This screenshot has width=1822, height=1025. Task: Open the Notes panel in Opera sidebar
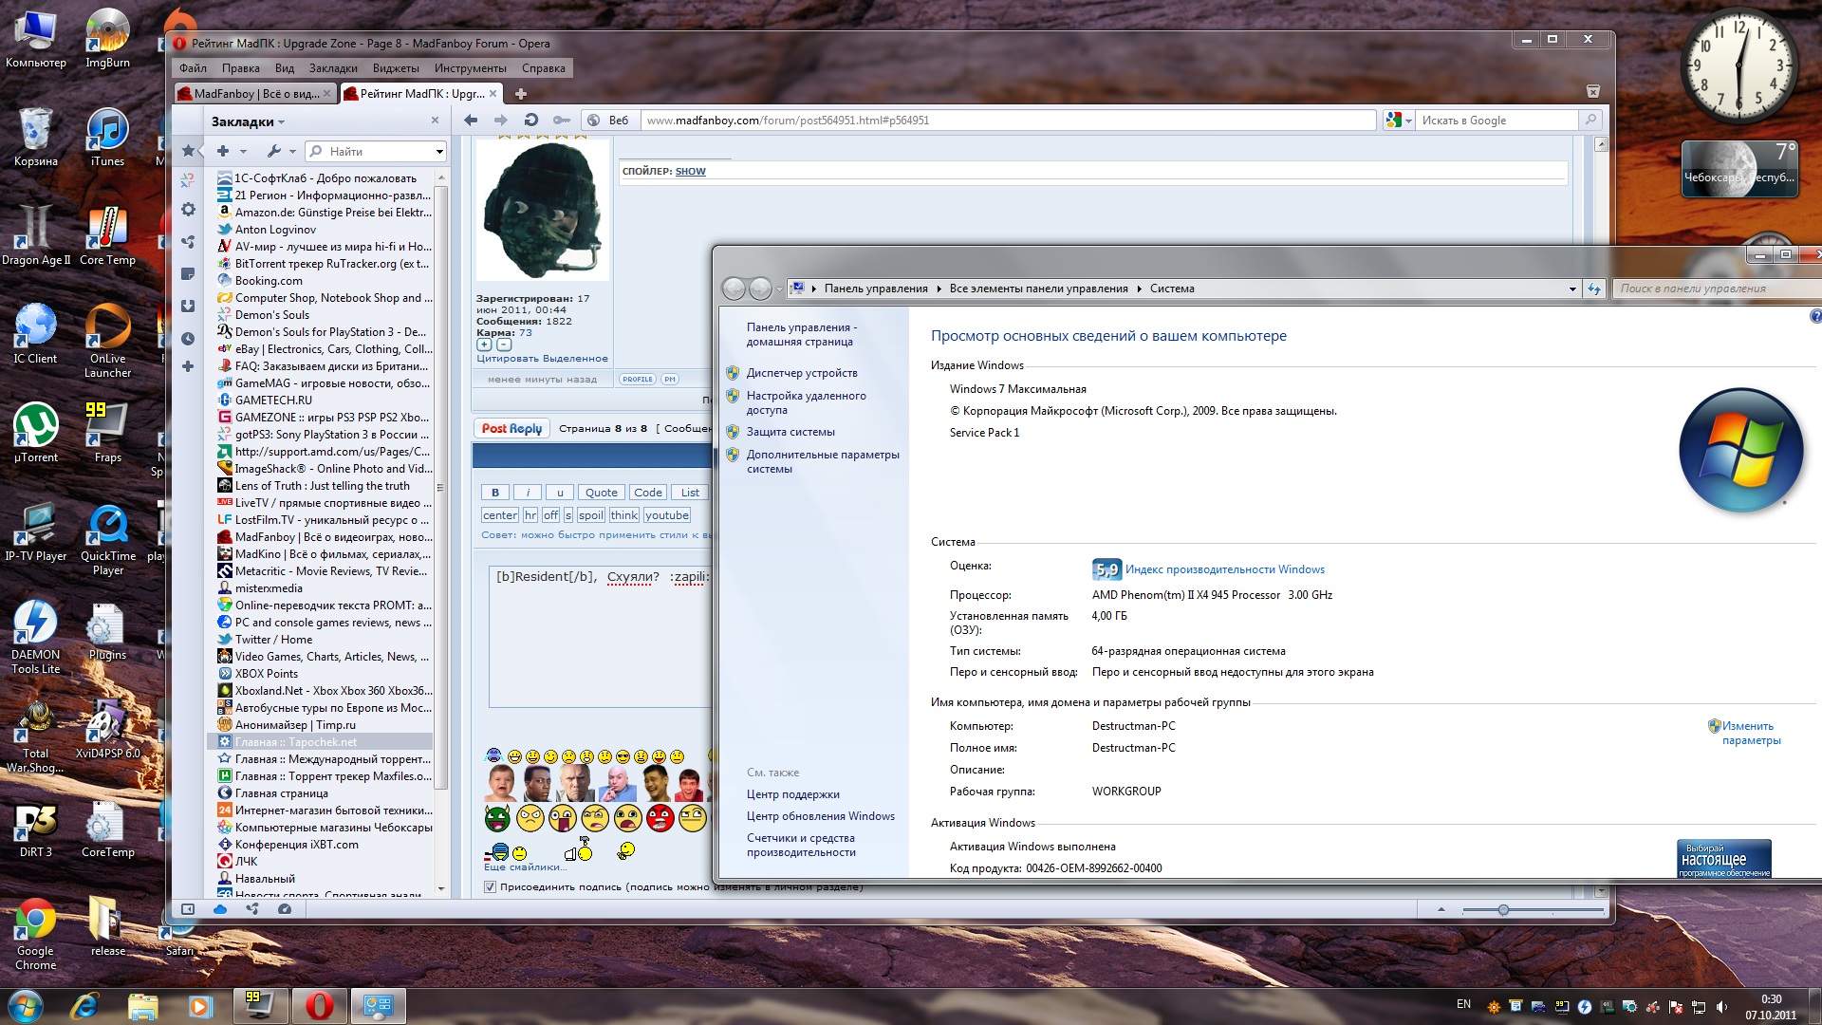click(x=188, y=274)
